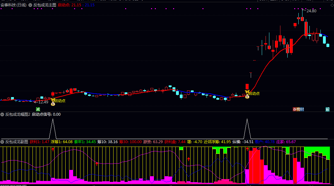Click the yellow 启动点 label near 12.49
Screen dimensions: 334x186
[60, 101]
